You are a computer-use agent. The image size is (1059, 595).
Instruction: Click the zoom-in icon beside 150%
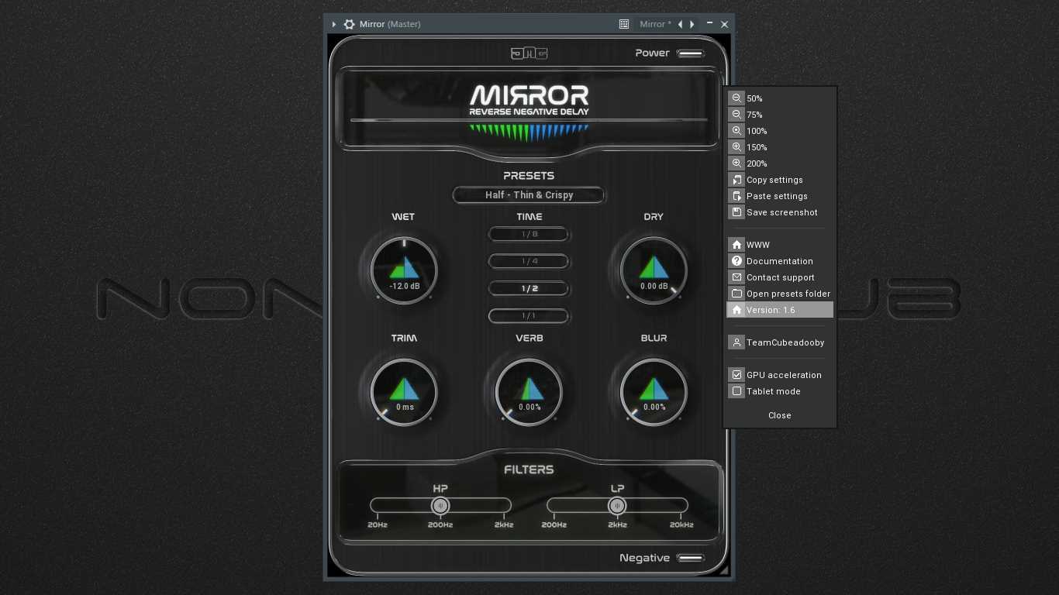coord(736,147)
